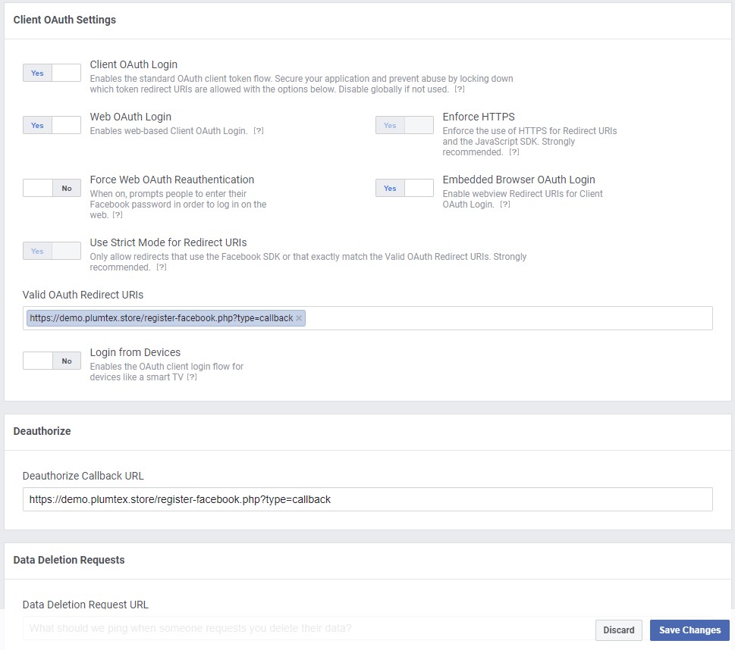Image resolution: width=735 pixels, height=650 pixels.
Task: Open help icon for Login from Devices
Action: pos(192,377)
